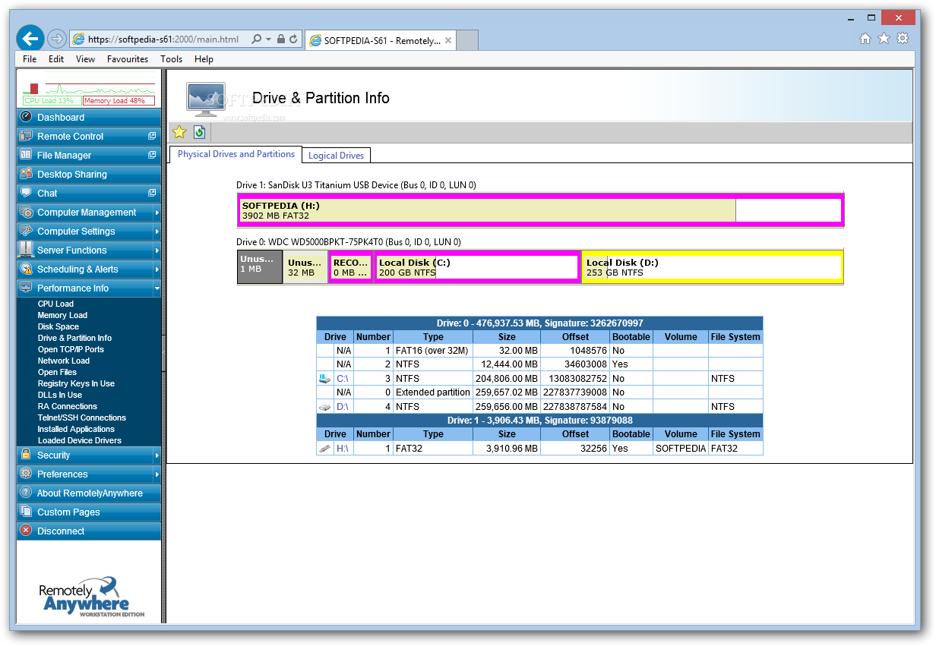Click the Memory Load 48% indicator
This screenshot has height=646, width=936.
pyautogui.click(x=119, y=100)
